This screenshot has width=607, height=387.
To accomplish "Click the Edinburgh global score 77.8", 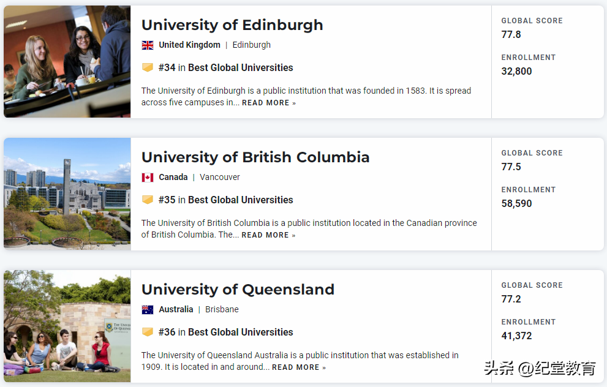I will (511, 35).
